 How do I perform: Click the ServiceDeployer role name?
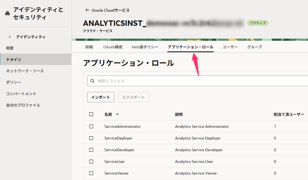click(118, 138)
